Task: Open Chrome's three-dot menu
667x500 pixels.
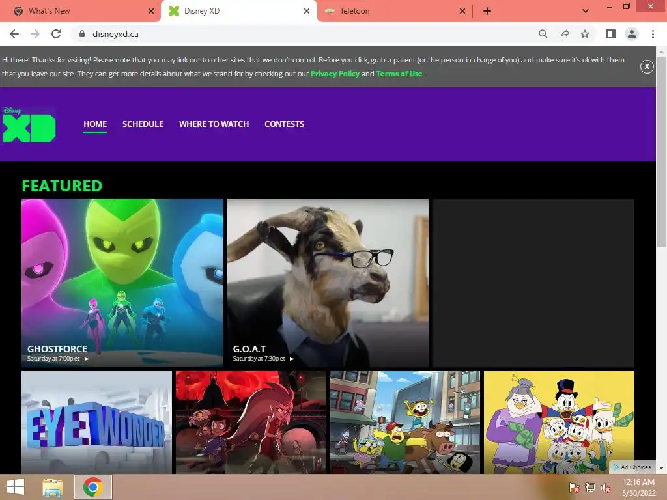Action: [653, 34]
